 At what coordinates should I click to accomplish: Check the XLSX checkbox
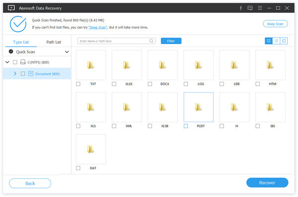(x=114, y=84)
